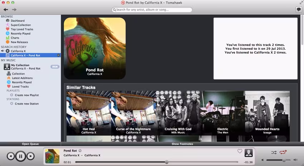Open Electric by The Men
The width and height of the screenshot is (304, 166).
click(222, 113)
